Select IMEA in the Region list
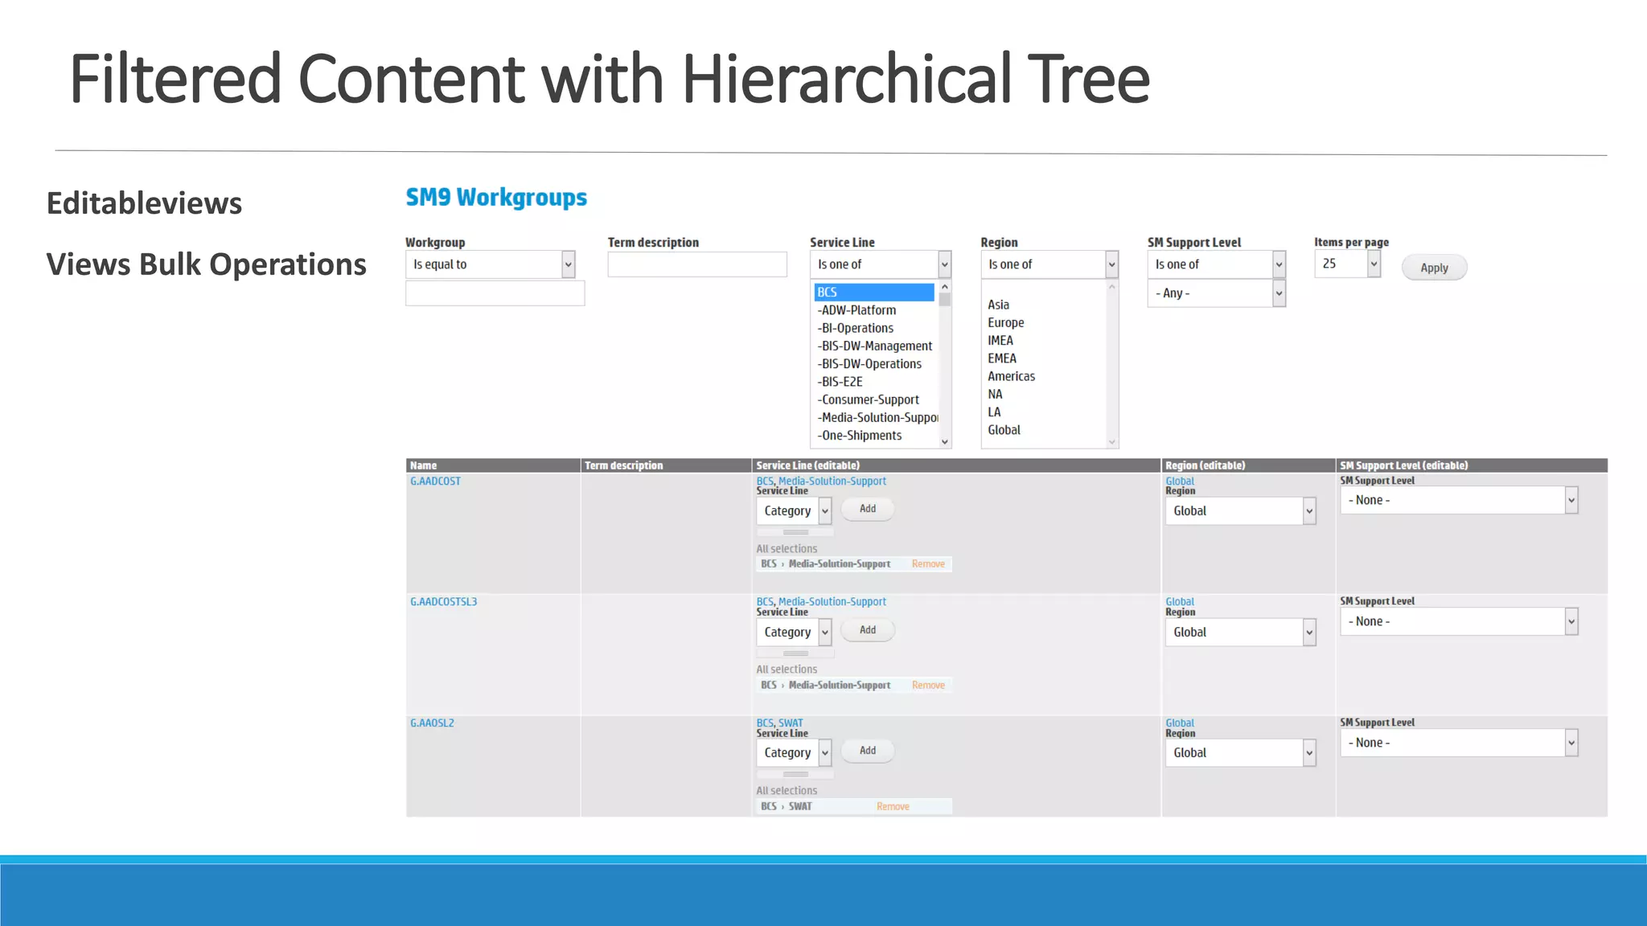 click(x=1000, y=340)
